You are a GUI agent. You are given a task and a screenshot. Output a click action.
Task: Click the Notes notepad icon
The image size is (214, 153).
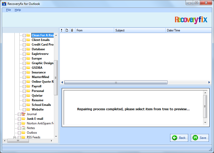click(x=23, y=128)
